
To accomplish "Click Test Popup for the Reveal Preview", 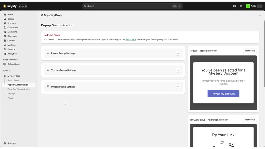I will pyautogui.click(x=250, y=51).
